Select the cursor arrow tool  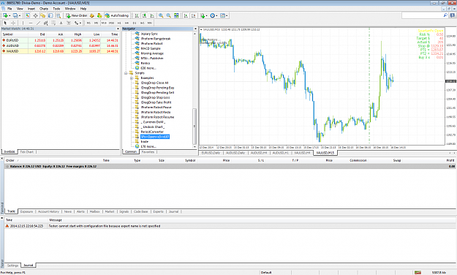tap(5, 23)
